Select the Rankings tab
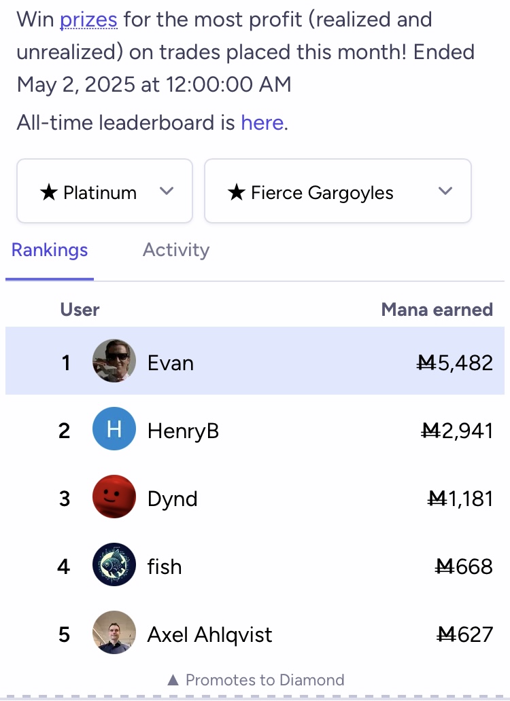510x701 pixels. 50,250
